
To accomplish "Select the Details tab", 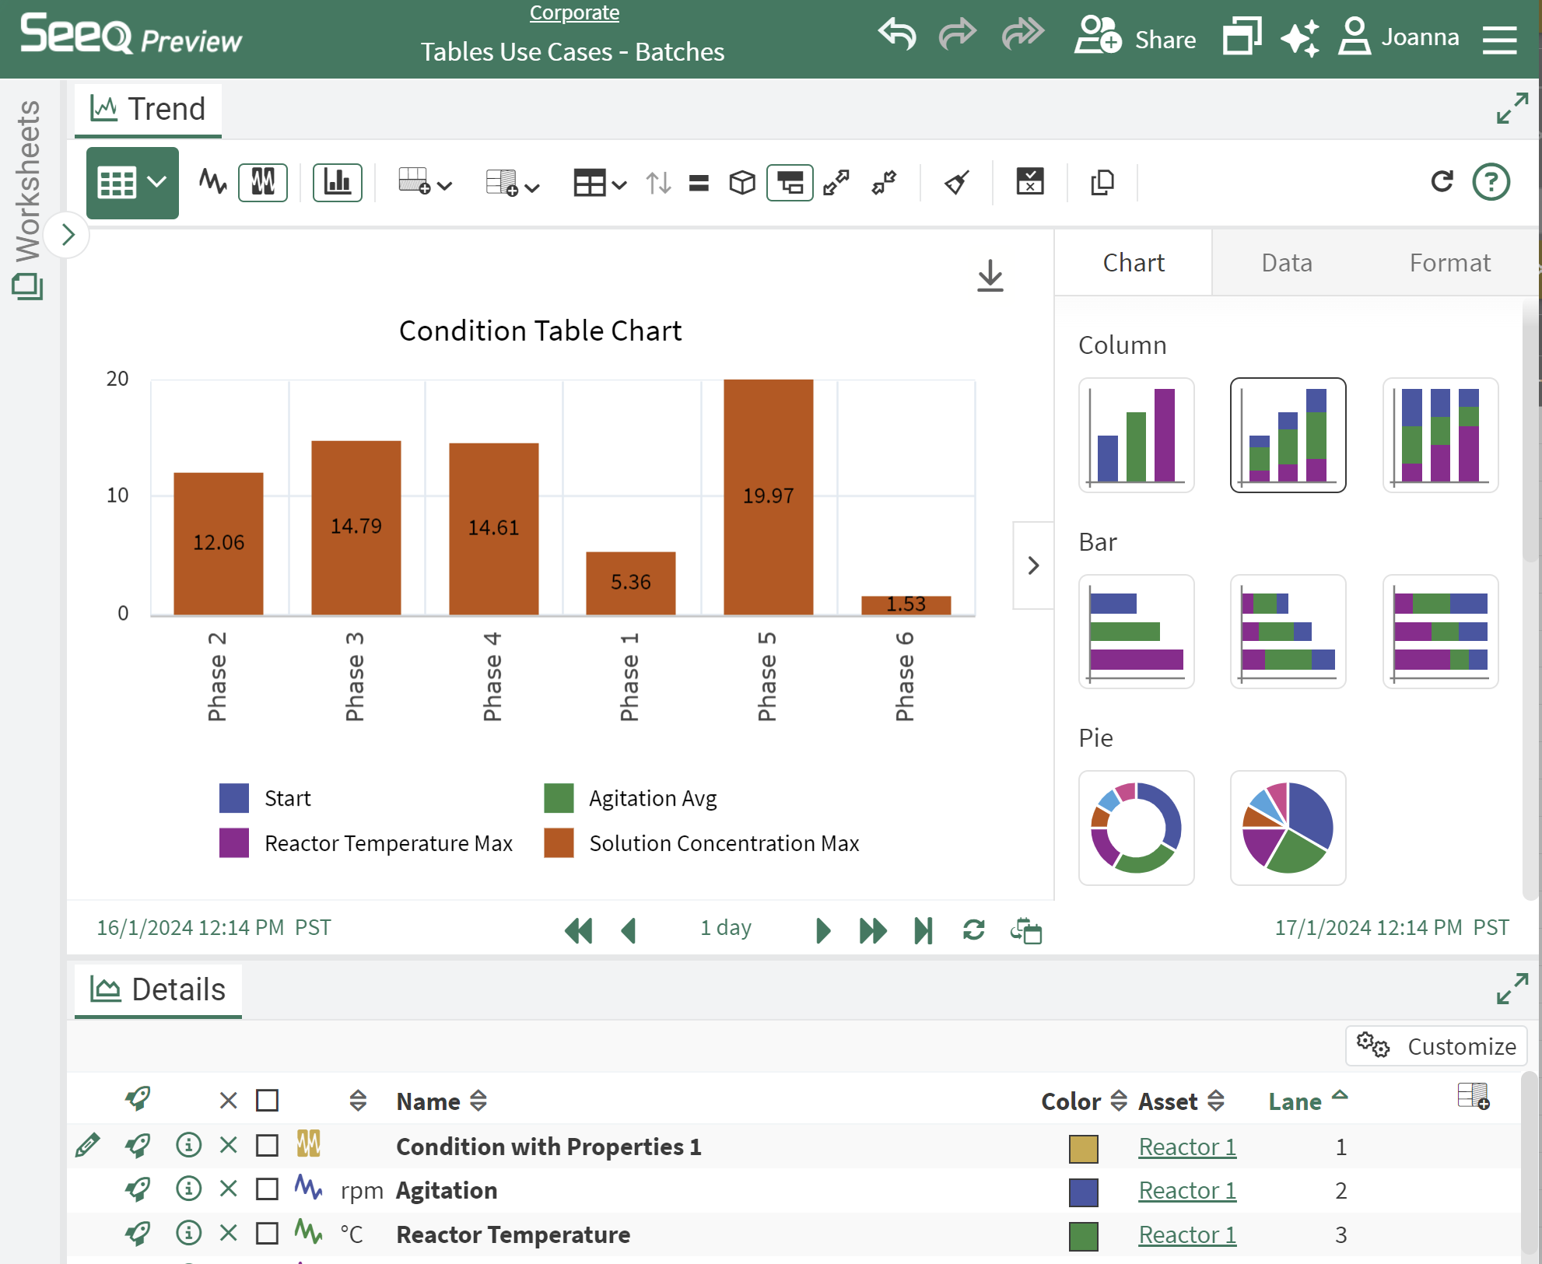I will 158,989.
